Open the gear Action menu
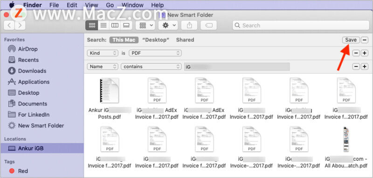 [168, 26]
